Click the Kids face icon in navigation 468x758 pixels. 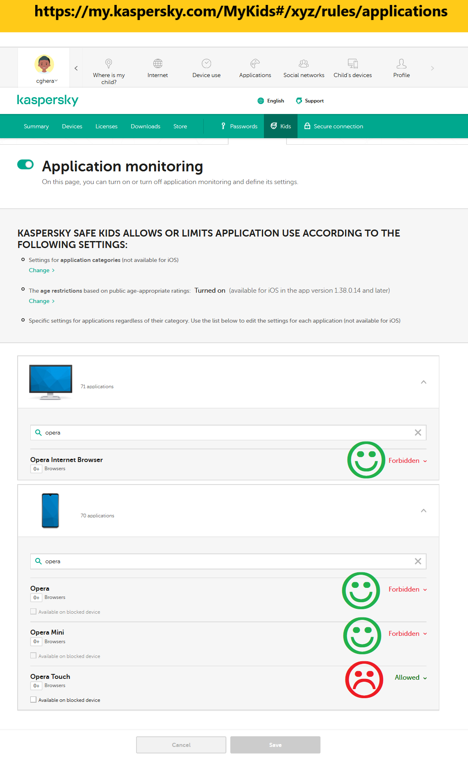pos(274,126)
